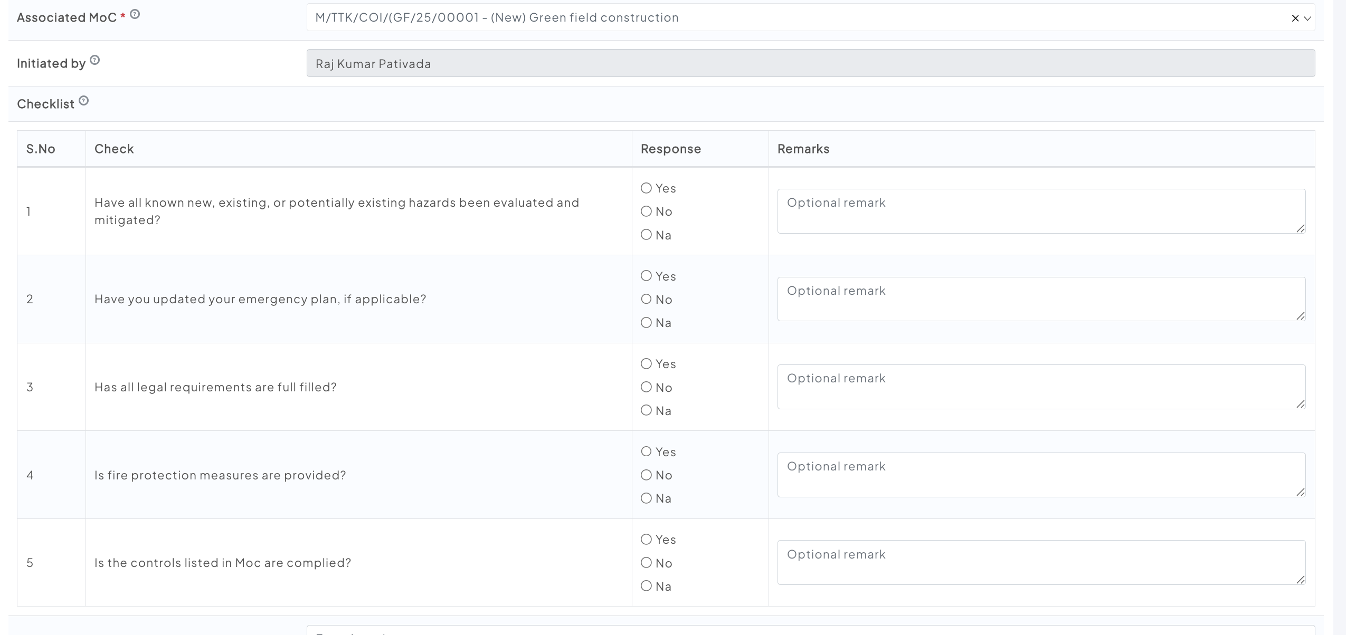
Task: Select Yes for legal requirements check
Action: coord(646,364)
